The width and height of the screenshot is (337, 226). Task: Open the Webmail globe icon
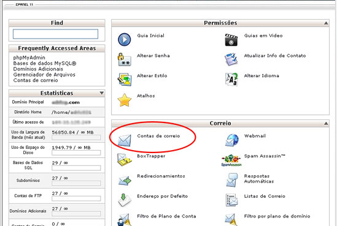pos(231,140)
